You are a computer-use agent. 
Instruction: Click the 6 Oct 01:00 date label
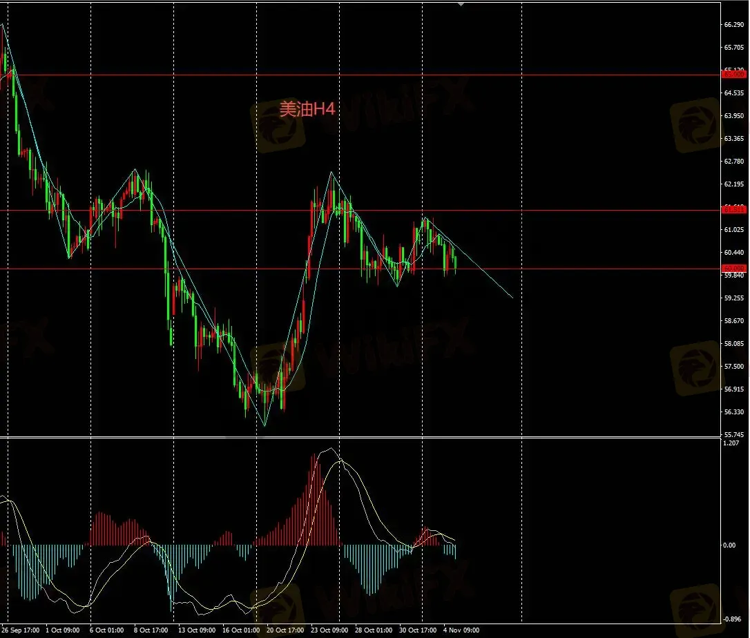[106, 630]
